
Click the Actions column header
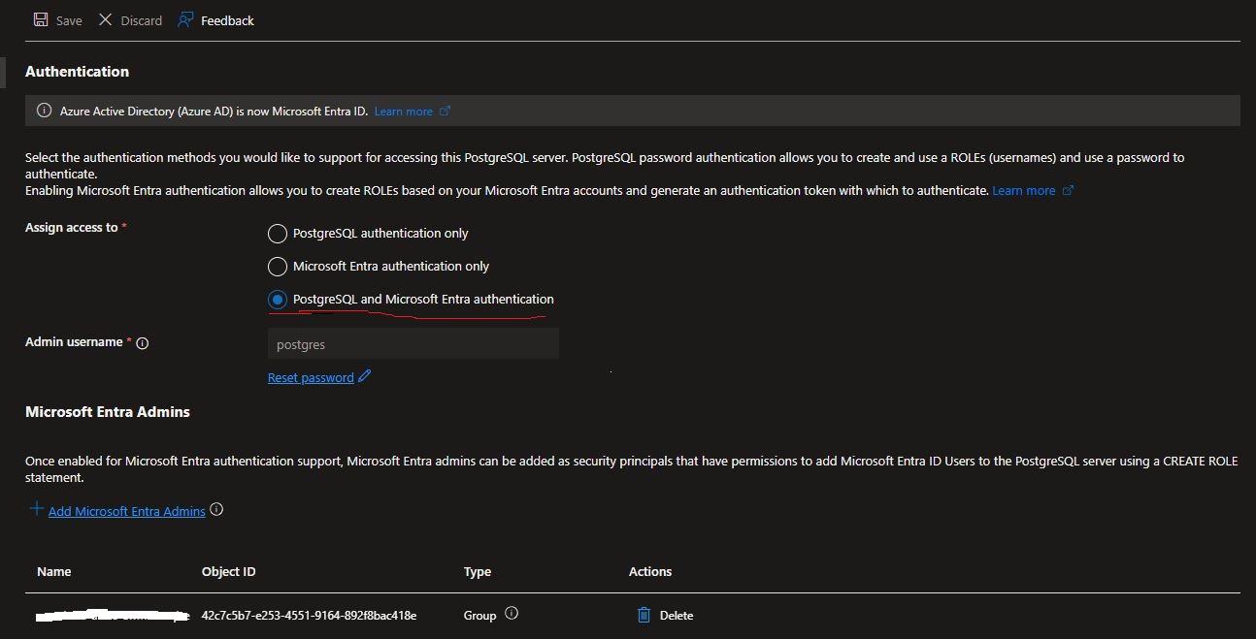[650, 571]
